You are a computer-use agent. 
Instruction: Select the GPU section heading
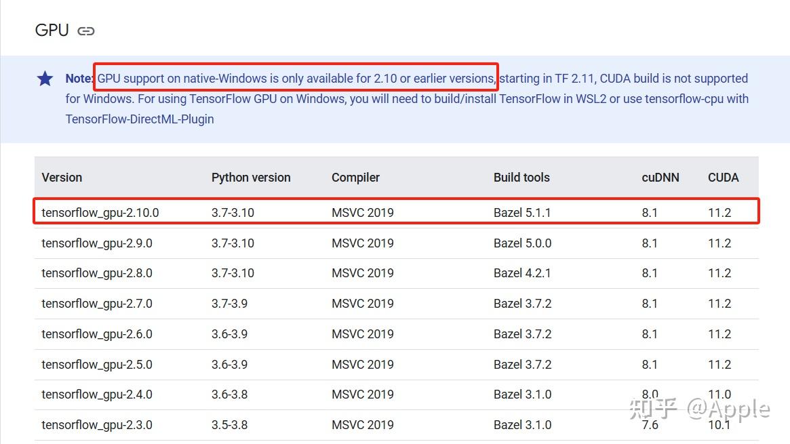pos(52,30)
